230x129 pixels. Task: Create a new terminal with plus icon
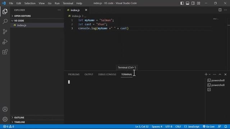point(206,74)
